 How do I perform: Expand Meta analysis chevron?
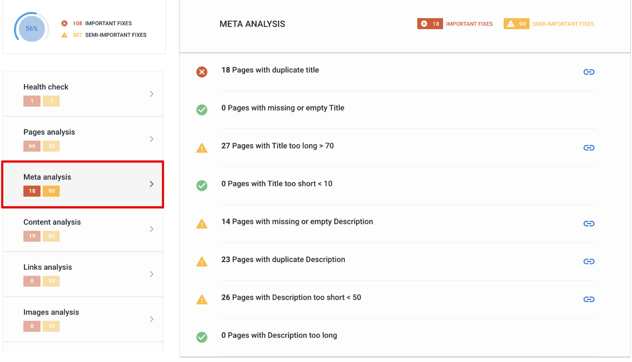[x=152, y=184]
